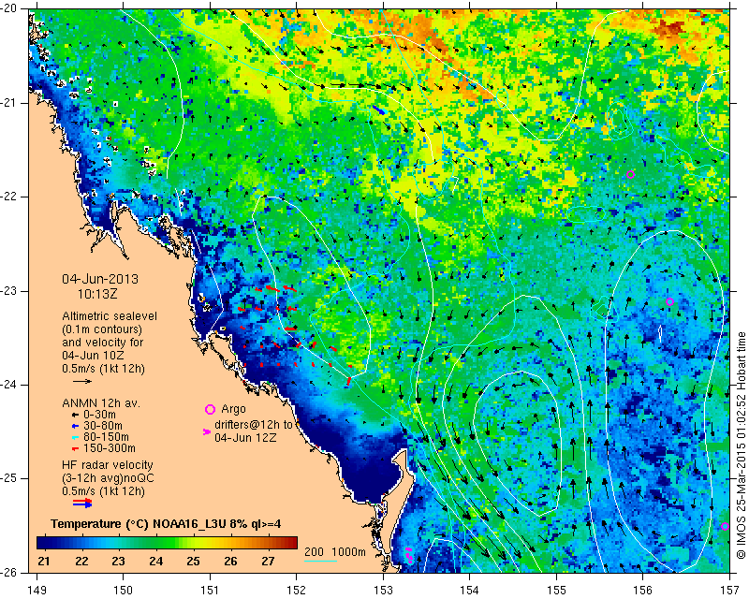Click the color bar tick label "26"
The height and width of the screenshot is (599, 749).
tap(230, 561)
